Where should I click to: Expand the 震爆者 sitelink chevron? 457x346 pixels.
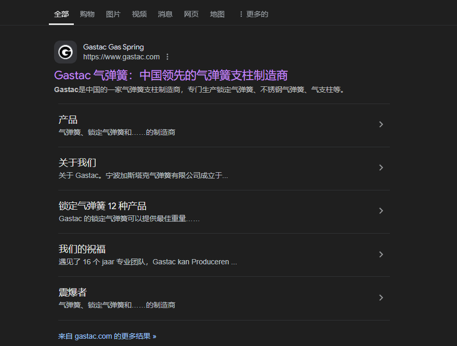[381, 298]
